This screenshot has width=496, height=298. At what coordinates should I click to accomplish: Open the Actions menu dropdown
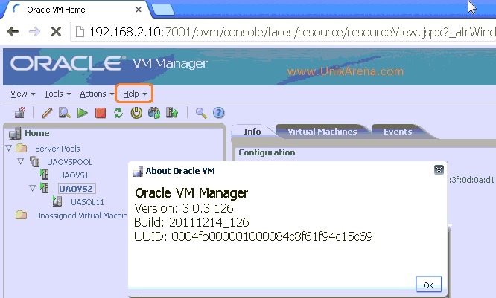click(x=97, y=94)
